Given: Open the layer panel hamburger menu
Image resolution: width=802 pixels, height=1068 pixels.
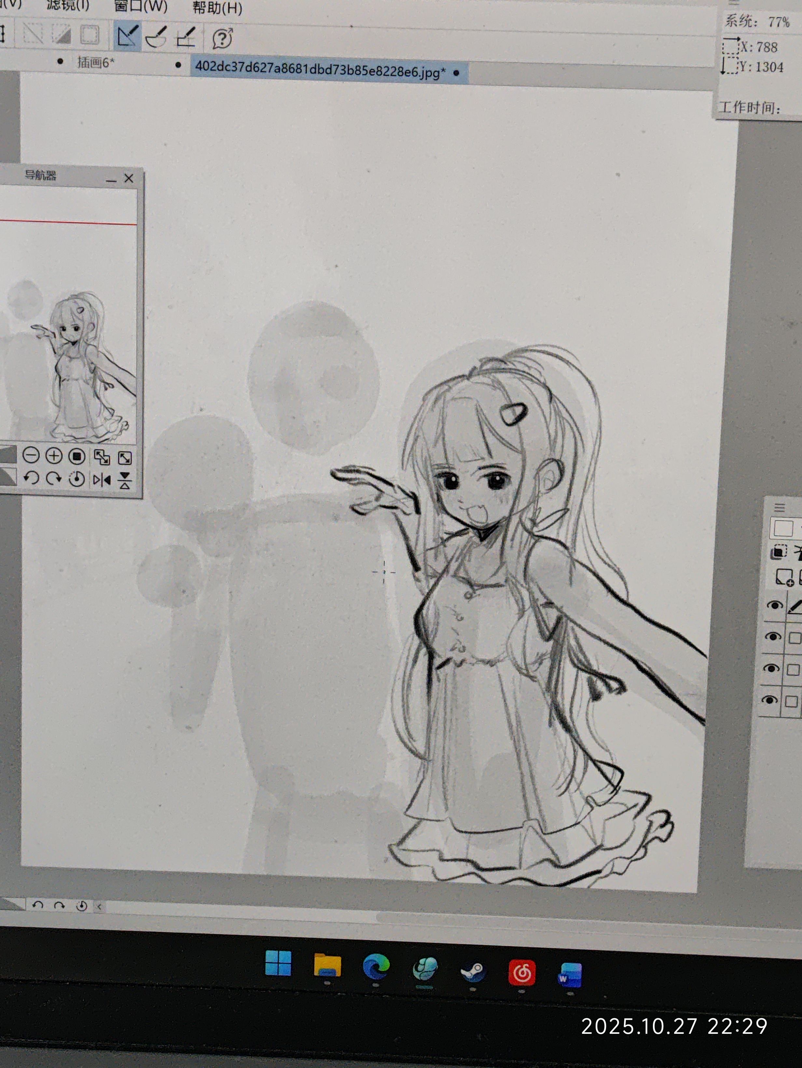Looking at the screenshot, I should tap(780, 507).
